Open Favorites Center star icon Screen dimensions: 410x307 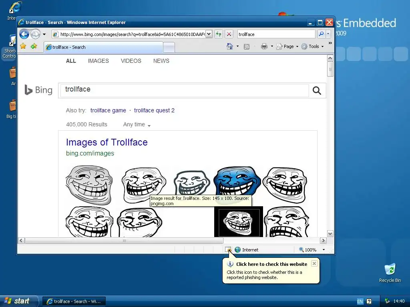tap(23, 46)
